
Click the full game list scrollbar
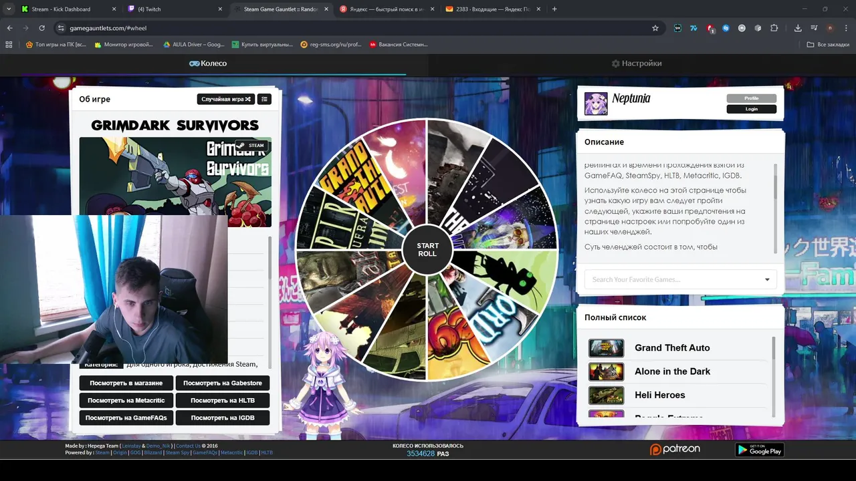tap(774, 349)
